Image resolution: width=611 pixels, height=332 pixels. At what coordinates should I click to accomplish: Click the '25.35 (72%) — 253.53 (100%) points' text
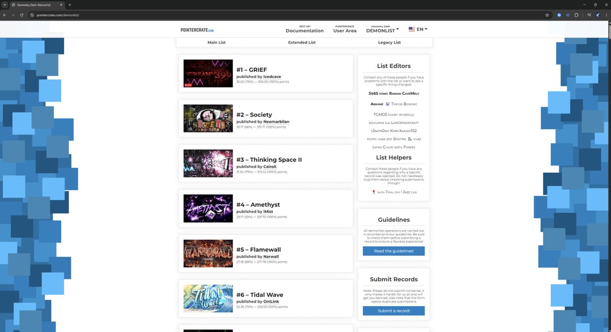[x=262, y=307]
